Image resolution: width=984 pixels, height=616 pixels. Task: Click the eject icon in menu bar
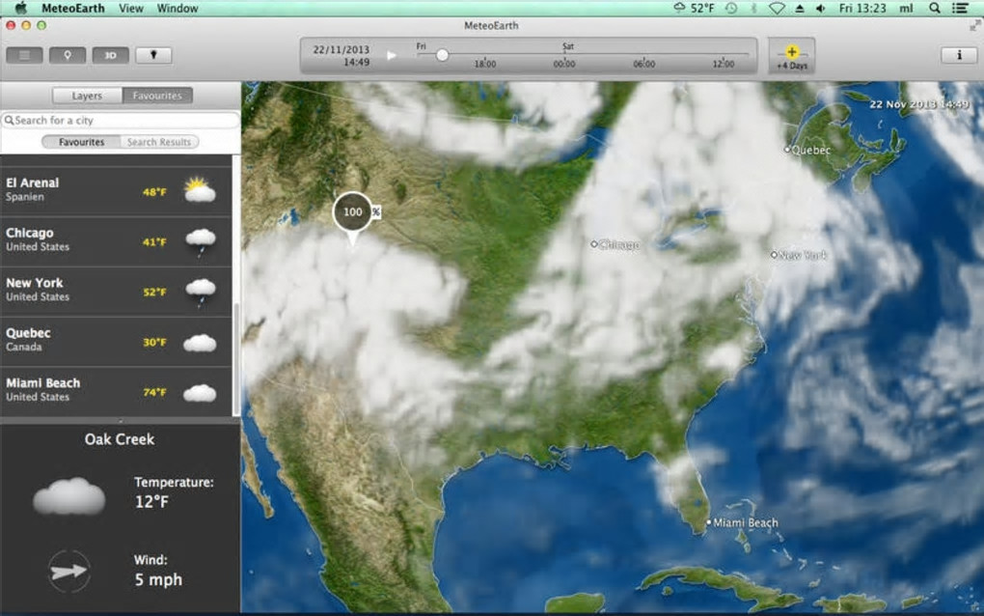pyautogui.click(x=800, y=8)
